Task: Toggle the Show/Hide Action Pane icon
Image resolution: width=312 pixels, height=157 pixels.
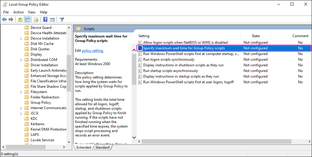Action: [x=52, y=19]
